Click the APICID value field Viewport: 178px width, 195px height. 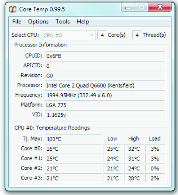tap(105, 66)
